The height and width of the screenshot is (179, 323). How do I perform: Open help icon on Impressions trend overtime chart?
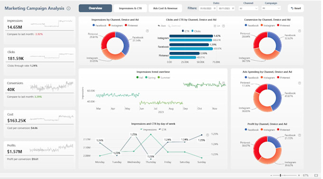tap(224, 83)
